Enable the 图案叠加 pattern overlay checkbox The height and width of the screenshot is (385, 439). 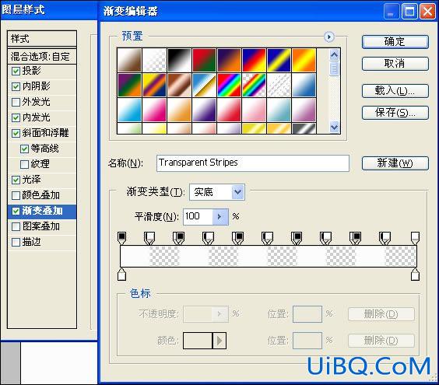coord(16,226)
